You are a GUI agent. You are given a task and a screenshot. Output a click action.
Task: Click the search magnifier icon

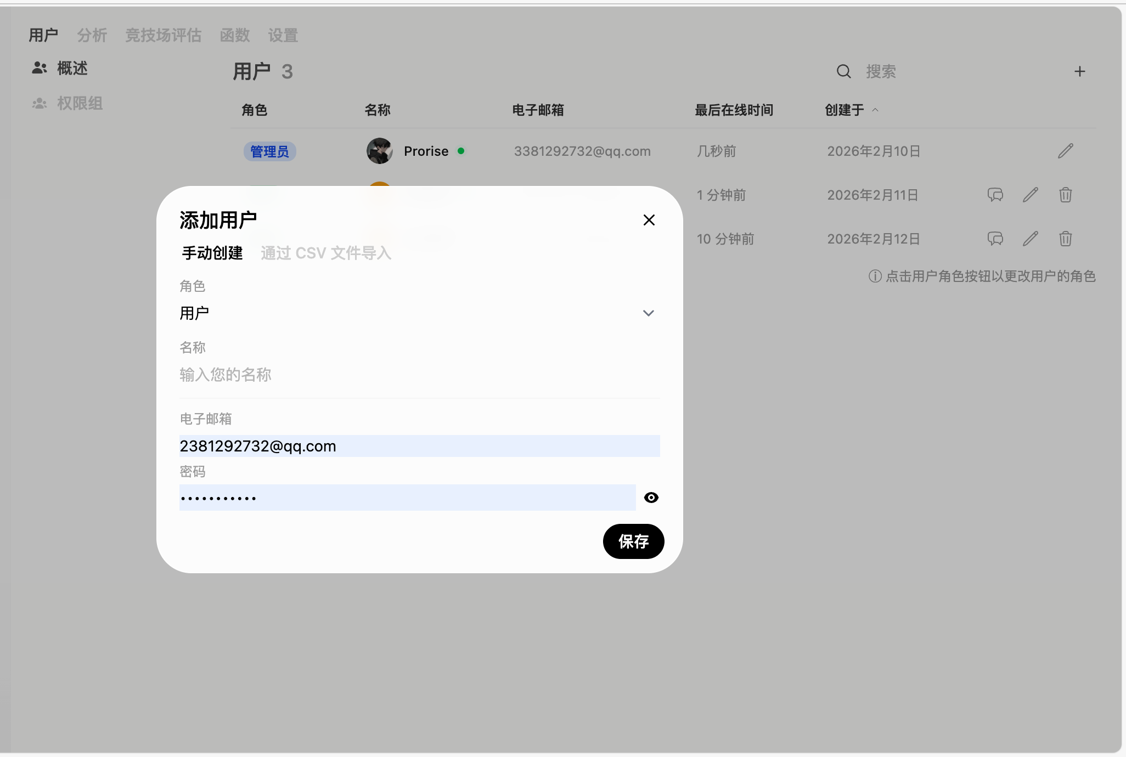pos(843,71)
